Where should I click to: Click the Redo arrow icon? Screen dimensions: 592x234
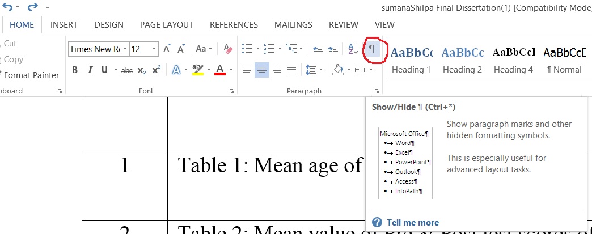32,6
